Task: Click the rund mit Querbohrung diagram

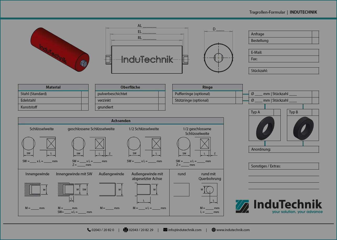Action: tap(209, 193)
